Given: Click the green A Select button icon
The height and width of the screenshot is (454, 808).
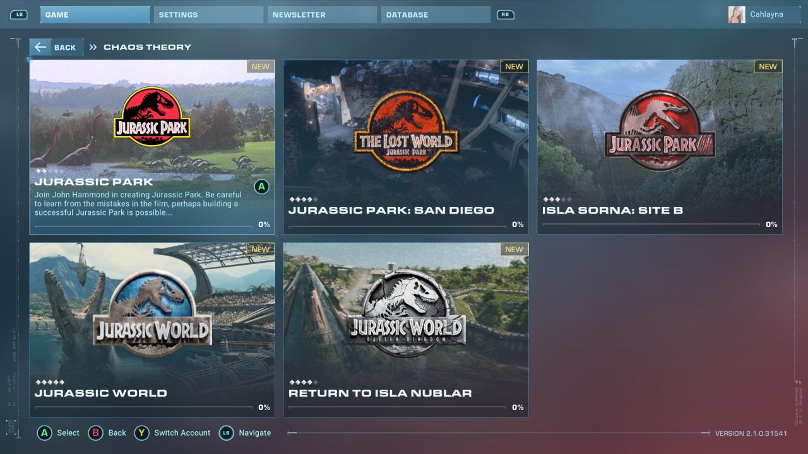Looking at the screenshot, I should 44,433.
